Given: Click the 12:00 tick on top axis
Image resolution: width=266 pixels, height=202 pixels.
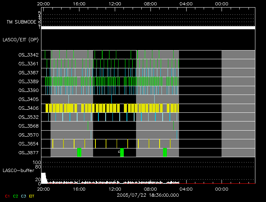Looking at the screenshot, I should click(114, 3).
